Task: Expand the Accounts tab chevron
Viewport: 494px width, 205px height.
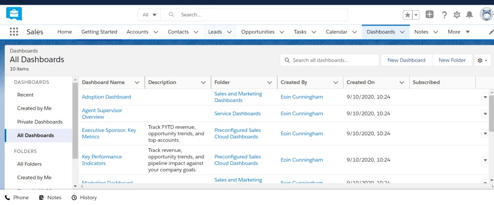Action: [x=156, y=32]
